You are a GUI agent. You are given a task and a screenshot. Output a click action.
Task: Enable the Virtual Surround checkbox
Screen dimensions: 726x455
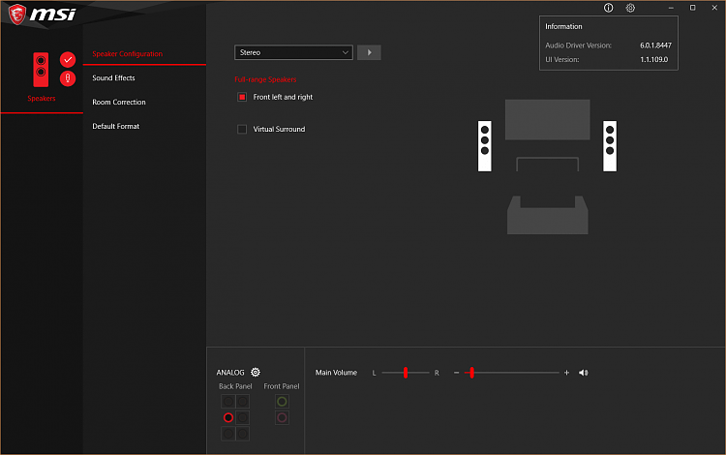coord(242,129)
